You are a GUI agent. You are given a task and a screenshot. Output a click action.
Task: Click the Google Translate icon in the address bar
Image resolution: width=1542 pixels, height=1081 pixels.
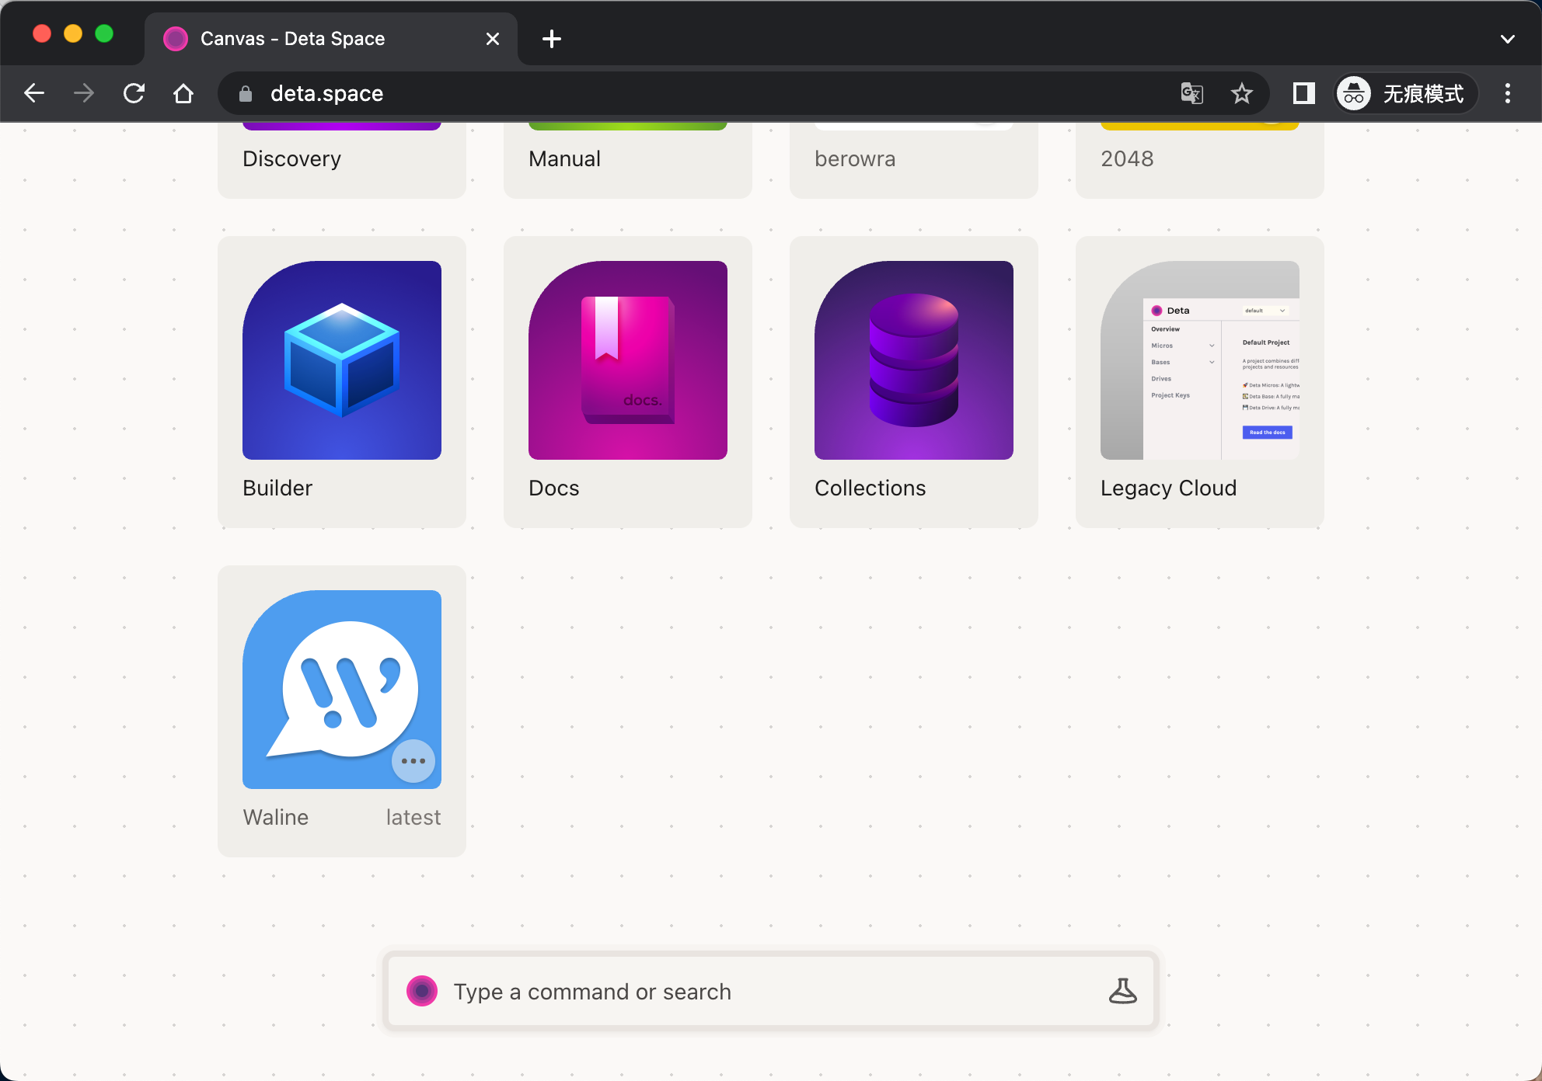coord(1191,94)
